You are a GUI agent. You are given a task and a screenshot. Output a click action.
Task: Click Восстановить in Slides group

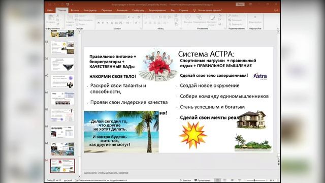coord(84,20)
